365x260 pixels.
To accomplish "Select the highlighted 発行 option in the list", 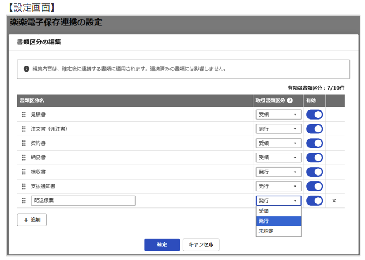I will pos(279,221).
